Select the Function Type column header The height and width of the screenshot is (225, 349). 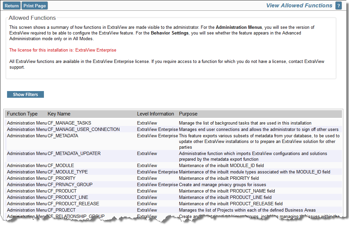point(22,114)
